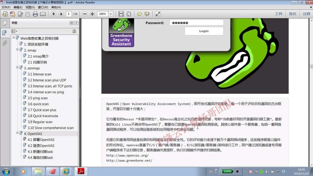The width and height of the screenshot is (313, 176).
Task: Click the Save file icon
Action: pyautogui.click(x=27, y=14)
